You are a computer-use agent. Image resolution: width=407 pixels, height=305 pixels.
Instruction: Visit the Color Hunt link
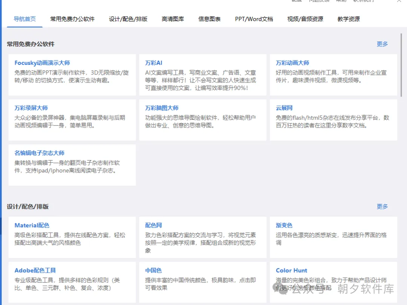click(x=291, y=270)
